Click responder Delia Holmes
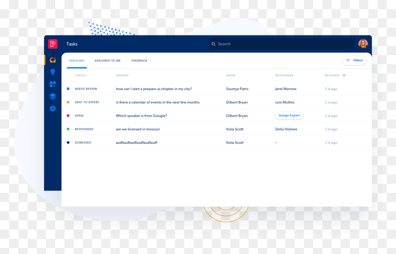 [286, 129]
